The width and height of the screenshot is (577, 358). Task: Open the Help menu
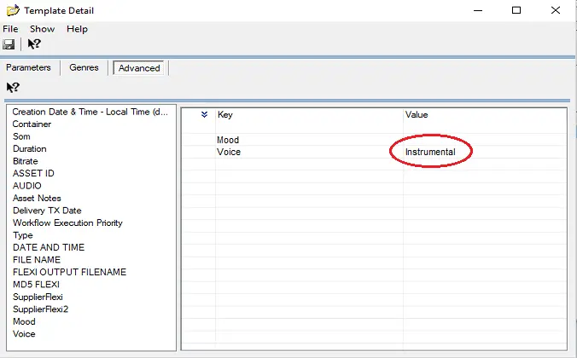pos(77,29)
